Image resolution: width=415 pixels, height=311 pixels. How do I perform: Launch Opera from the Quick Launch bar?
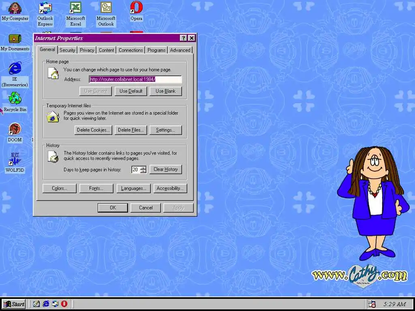coord(64,304)
